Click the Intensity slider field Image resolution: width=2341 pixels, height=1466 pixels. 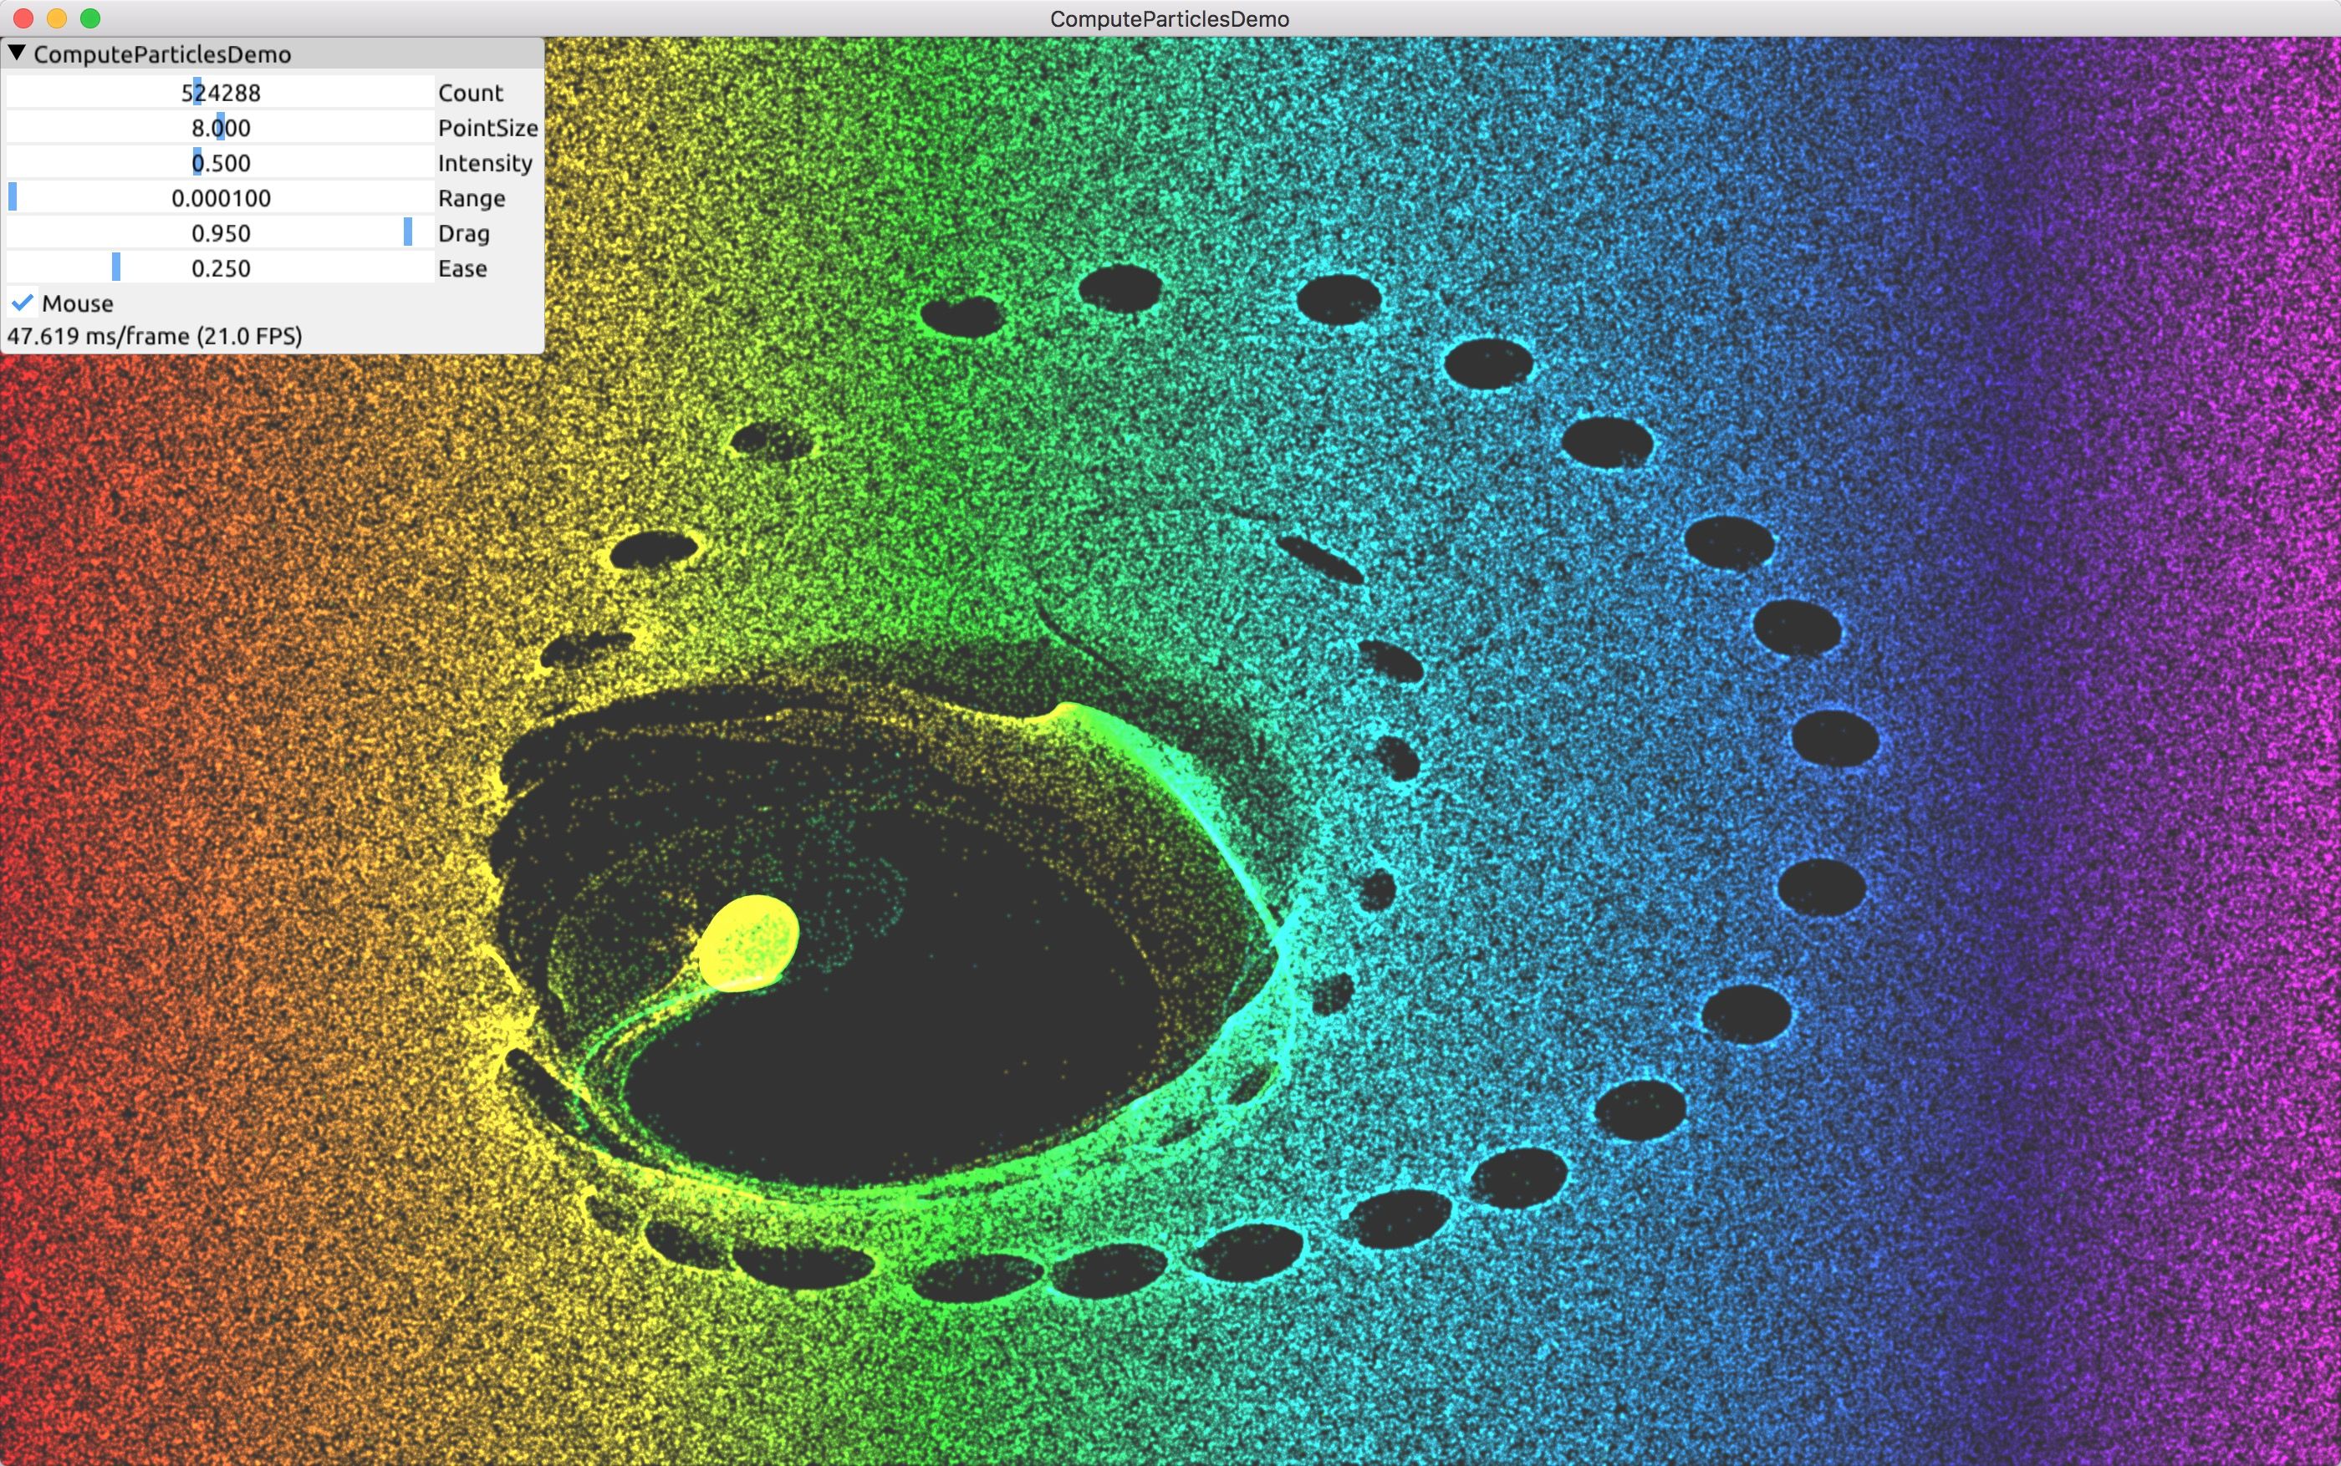(x=220, y=163)
